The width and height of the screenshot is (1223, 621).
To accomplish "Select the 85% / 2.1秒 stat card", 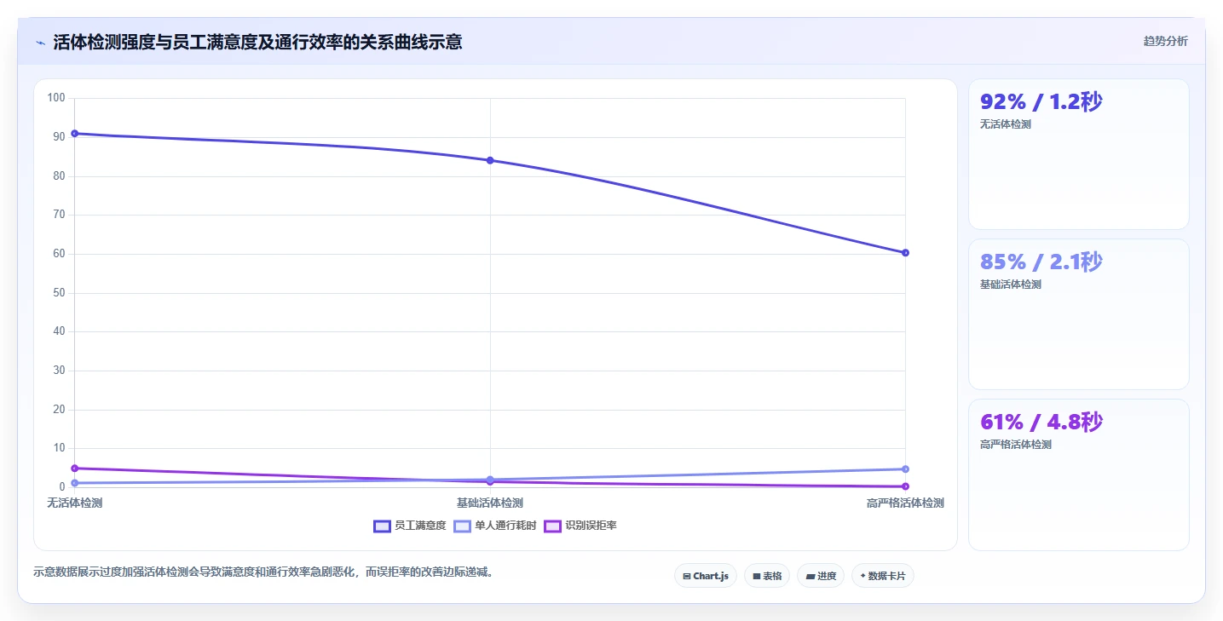I will tap(1078, 314).
